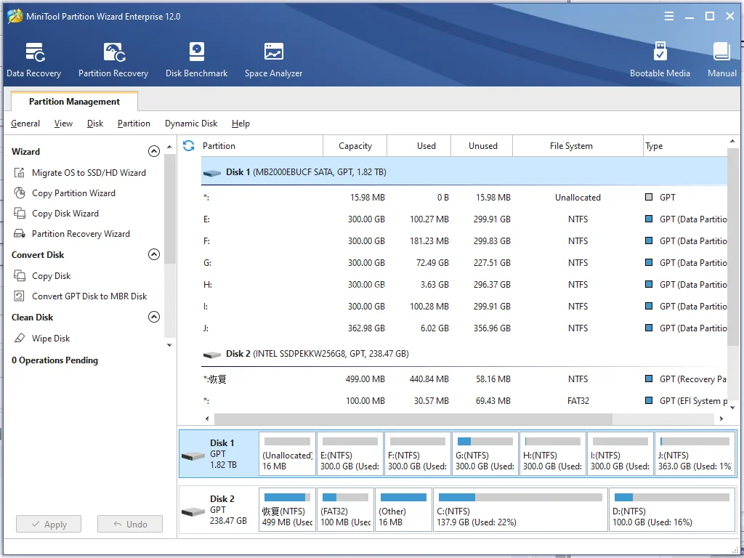Screen dimensions: 744x558
Task: Click the Undo button
Action: (x=129, y=524)
